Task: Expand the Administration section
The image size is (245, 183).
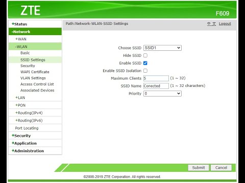Action: tap(28, 151)
